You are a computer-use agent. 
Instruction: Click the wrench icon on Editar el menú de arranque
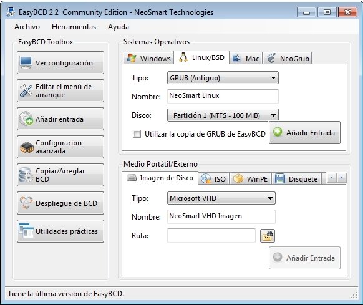tap(26, 90)
